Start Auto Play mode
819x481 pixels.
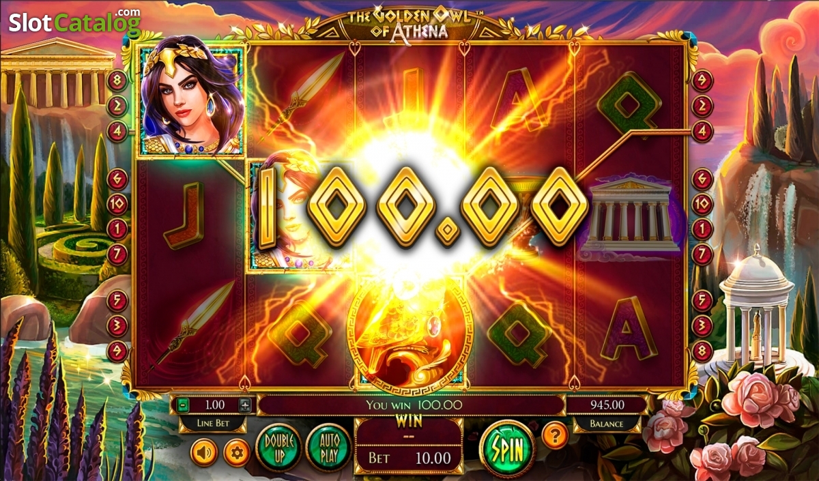pos(328,448)
